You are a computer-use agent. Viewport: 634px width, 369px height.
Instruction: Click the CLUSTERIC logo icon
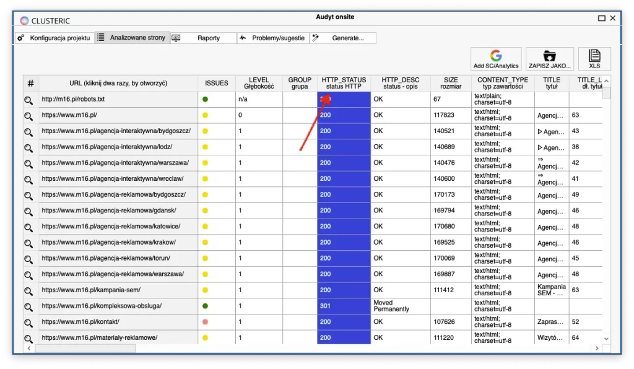tap(24, 20)
